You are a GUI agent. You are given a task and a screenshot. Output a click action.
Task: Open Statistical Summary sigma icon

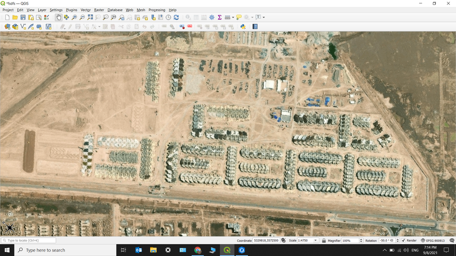click(x=220, y=17)
